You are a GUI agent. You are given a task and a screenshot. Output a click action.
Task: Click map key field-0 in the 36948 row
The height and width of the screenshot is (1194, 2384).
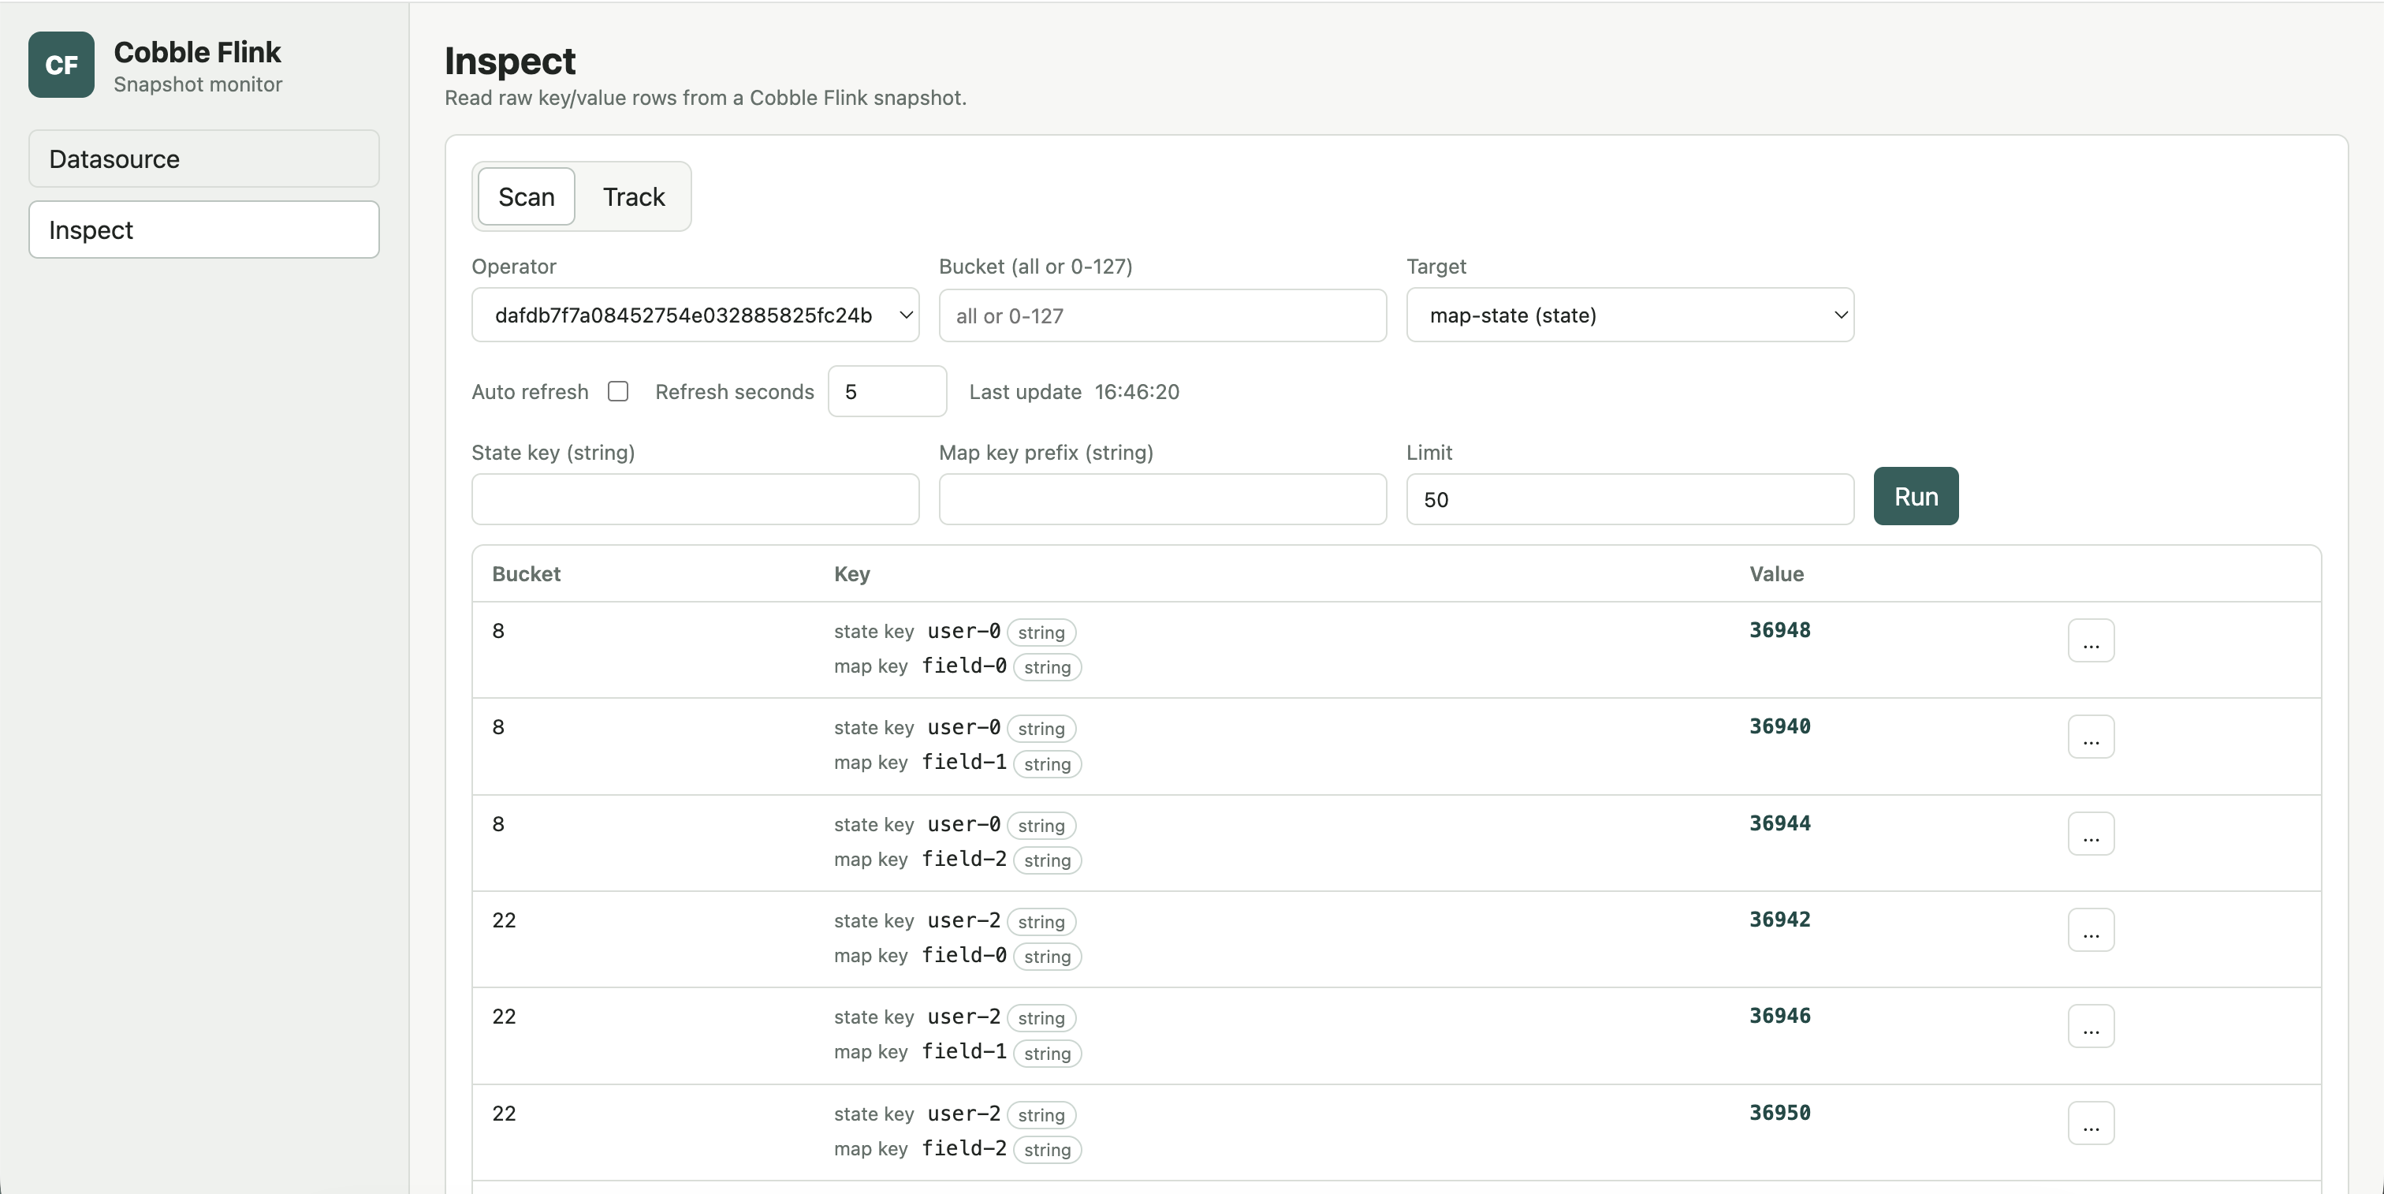(963, 666)
